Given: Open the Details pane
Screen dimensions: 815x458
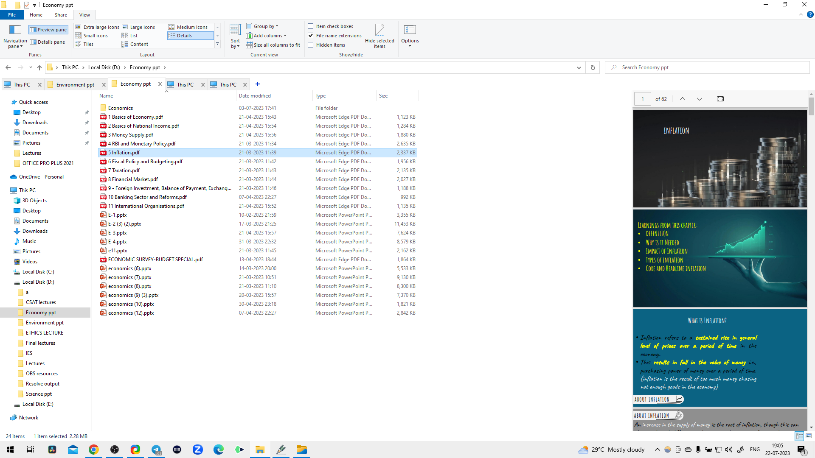Looking at the screenshot, I should pyautogui.click(x=47, y=42).
